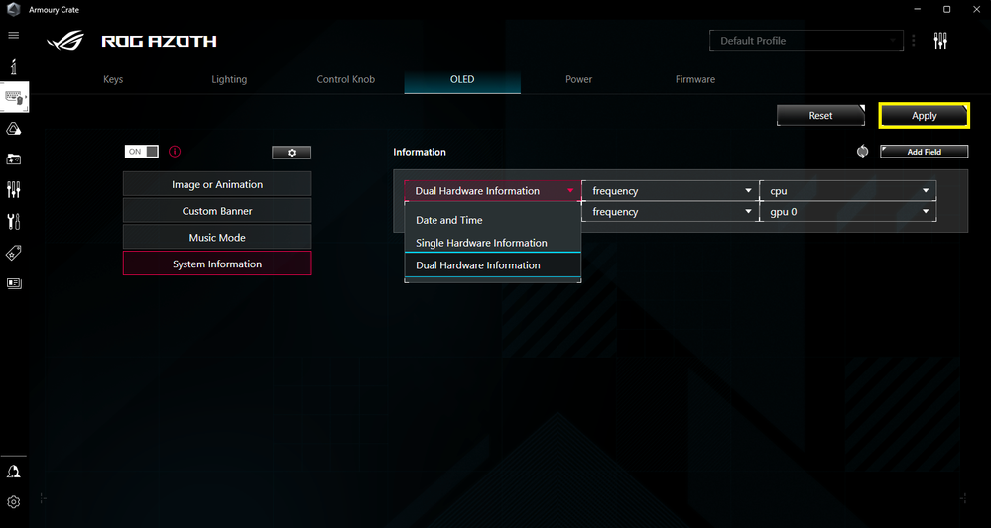This screenshot has width=991, height=528.
Task: Open the first frequency dropdown
Action: [671, 191]
